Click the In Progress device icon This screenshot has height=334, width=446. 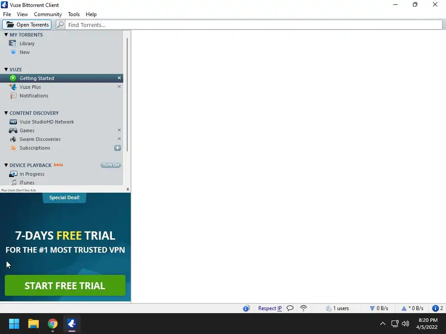pyautogui.click(x=13, y=174)
